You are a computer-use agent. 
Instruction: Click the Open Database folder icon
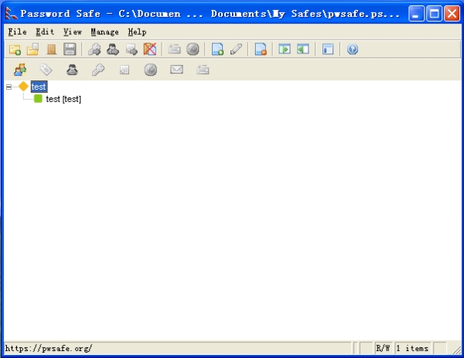point(32,49)
